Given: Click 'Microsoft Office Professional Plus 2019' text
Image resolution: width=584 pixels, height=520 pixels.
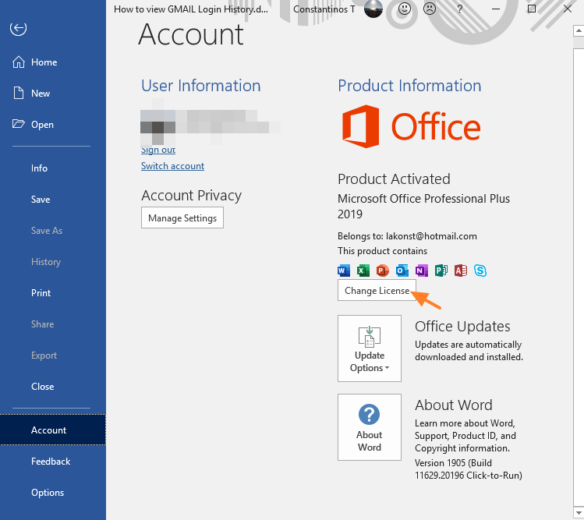Looking at the screenshot, I should tap(423, 206).
